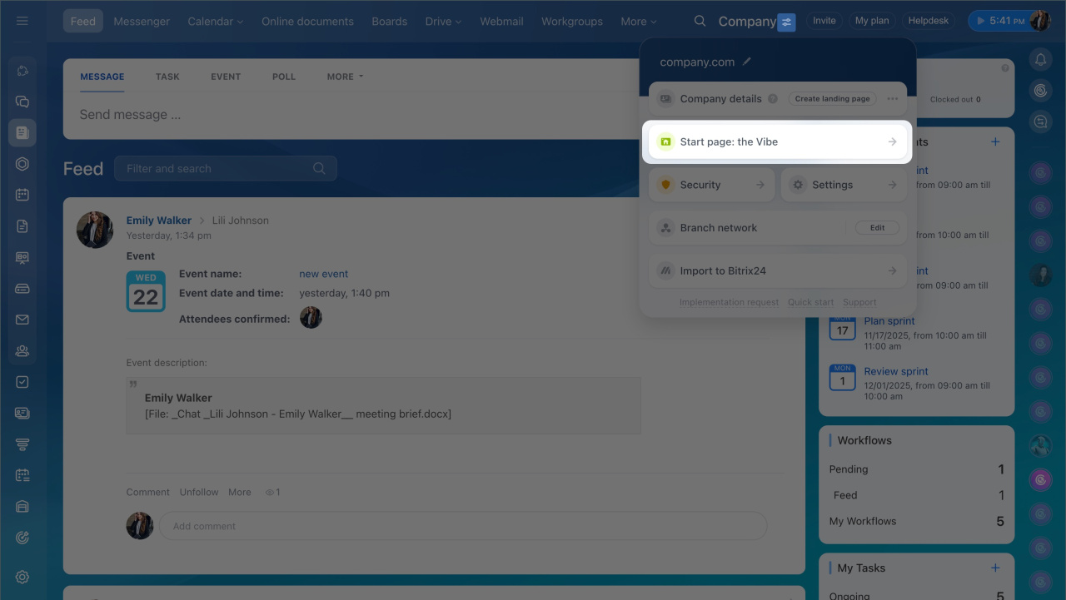
Task: Open the notifications bell icon
Action: pyautogui.click(x=1040, y=59)
